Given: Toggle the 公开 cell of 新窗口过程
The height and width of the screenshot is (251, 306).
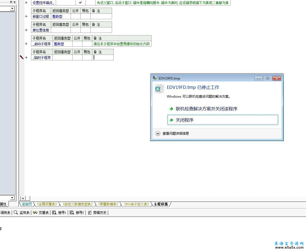Looking at the screenshot, I should click(x=76, y=16).
